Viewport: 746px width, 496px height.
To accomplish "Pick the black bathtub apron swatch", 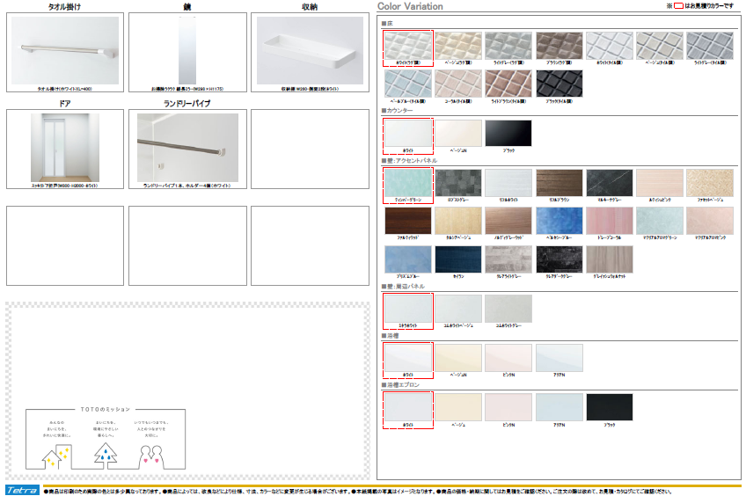I will coord(610,408).
